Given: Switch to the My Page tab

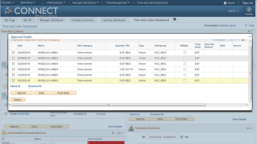Looking at the screenshot, I should tap(10, 20).
